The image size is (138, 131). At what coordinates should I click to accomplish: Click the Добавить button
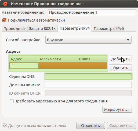(x=120, y=59)
